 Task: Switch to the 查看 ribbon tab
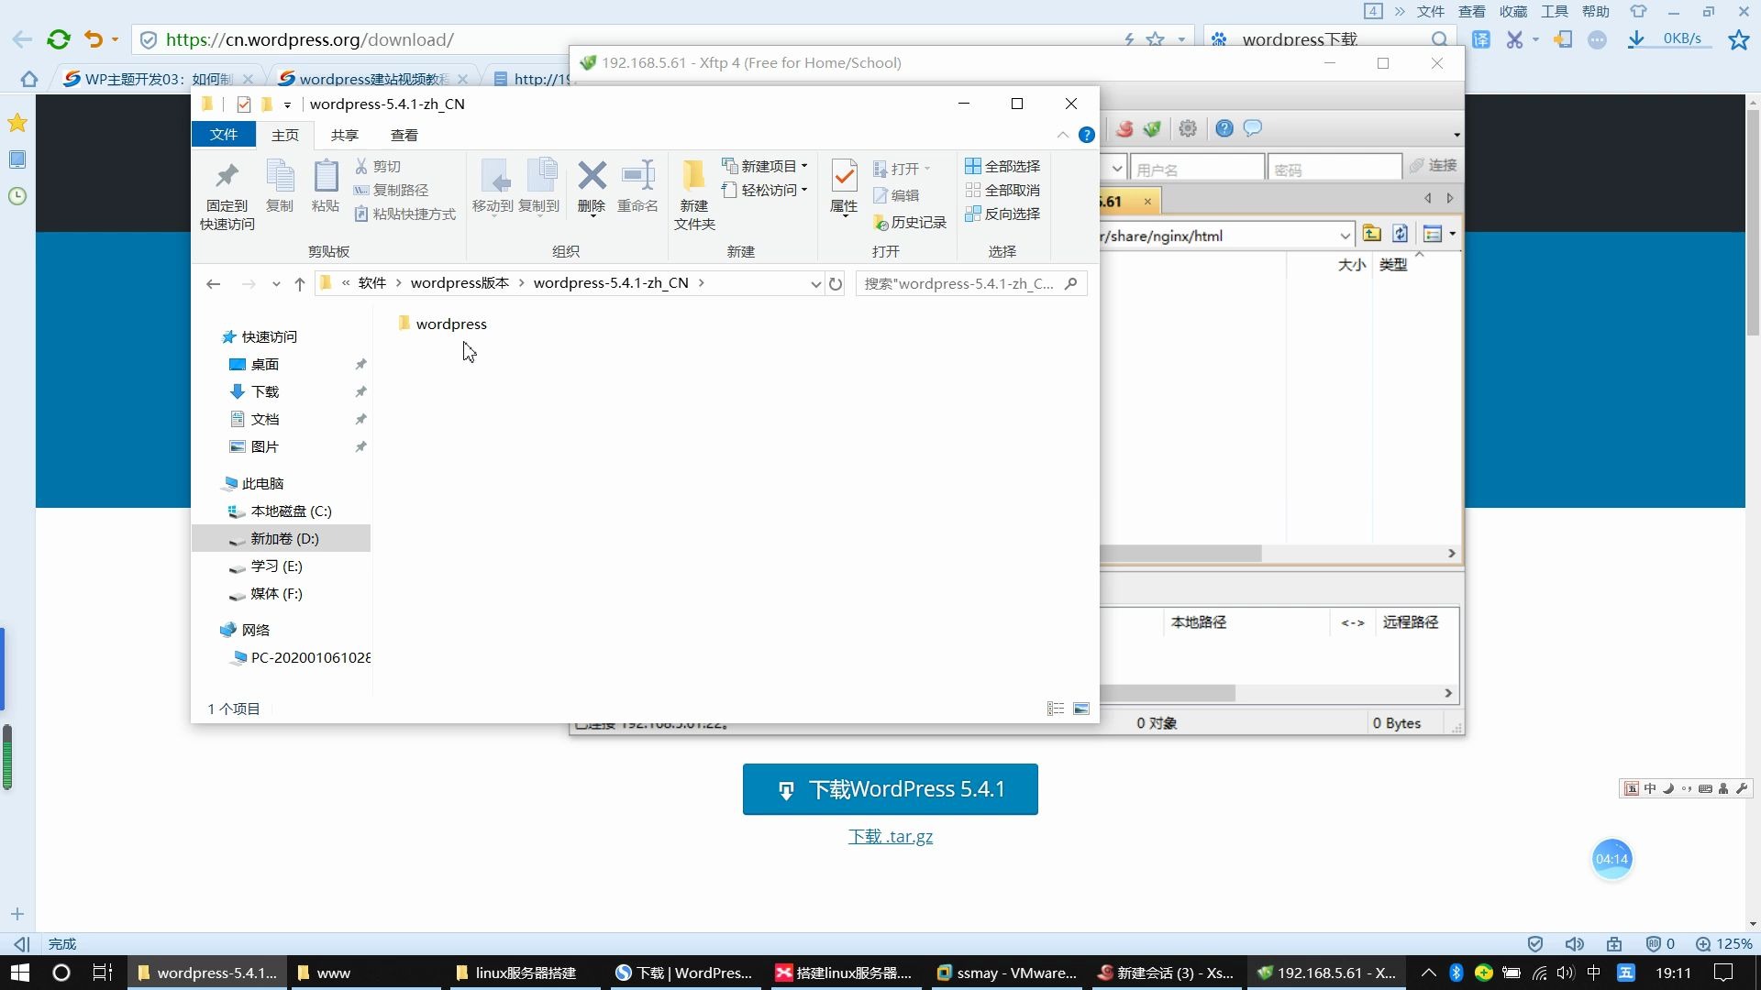404,135
